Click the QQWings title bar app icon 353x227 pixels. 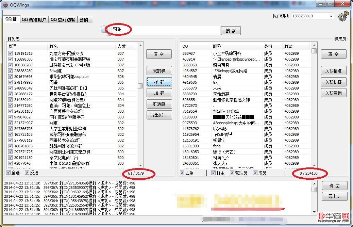[5, 5]
